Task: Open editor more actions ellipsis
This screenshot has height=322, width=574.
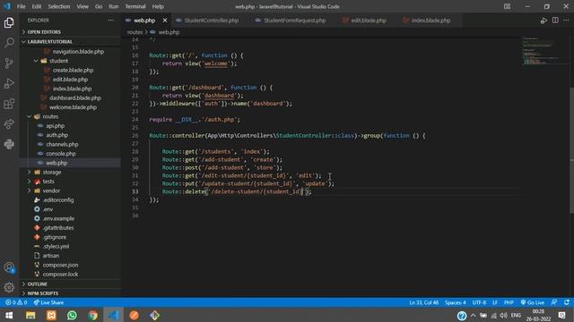Action: tap(566, 21)
